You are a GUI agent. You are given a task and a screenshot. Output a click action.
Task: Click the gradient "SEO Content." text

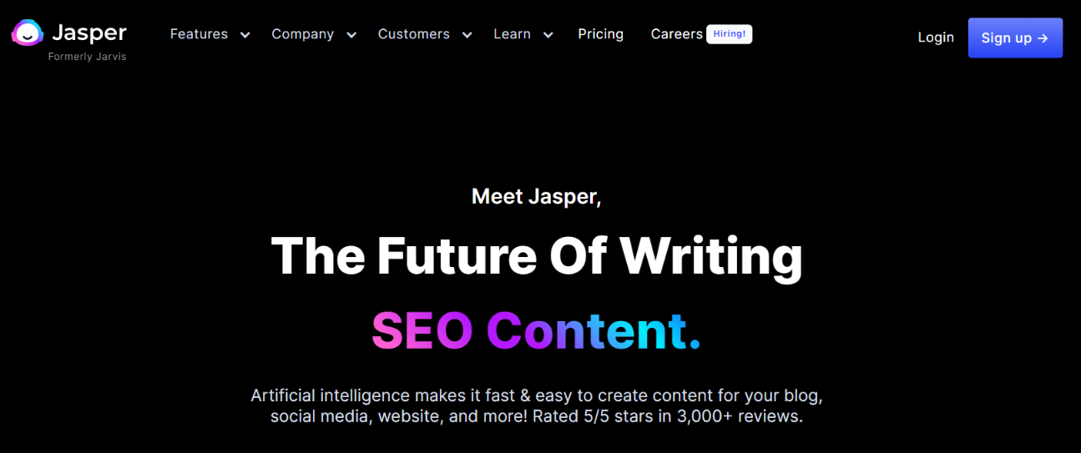536,330
